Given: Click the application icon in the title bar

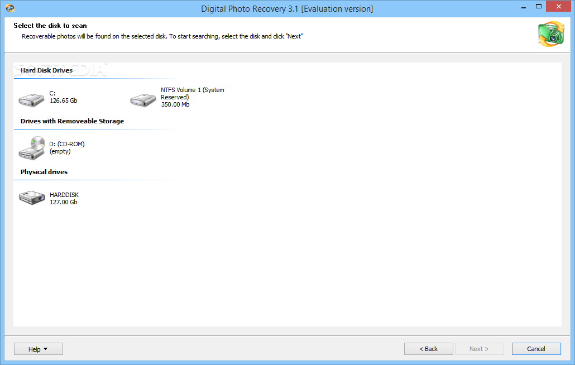Looking at the screenshot, I should coord(10,8).
